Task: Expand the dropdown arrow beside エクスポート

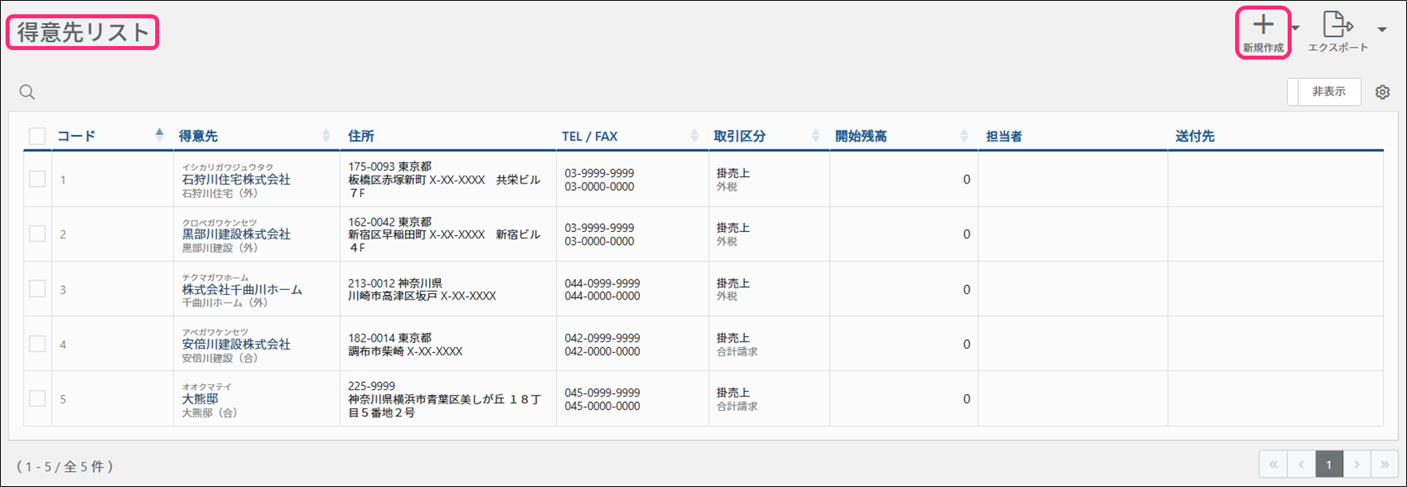Action: pos(1382,29)
